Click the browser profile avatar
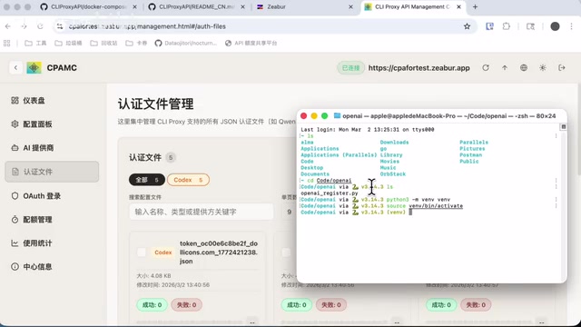 click(555, 26)
